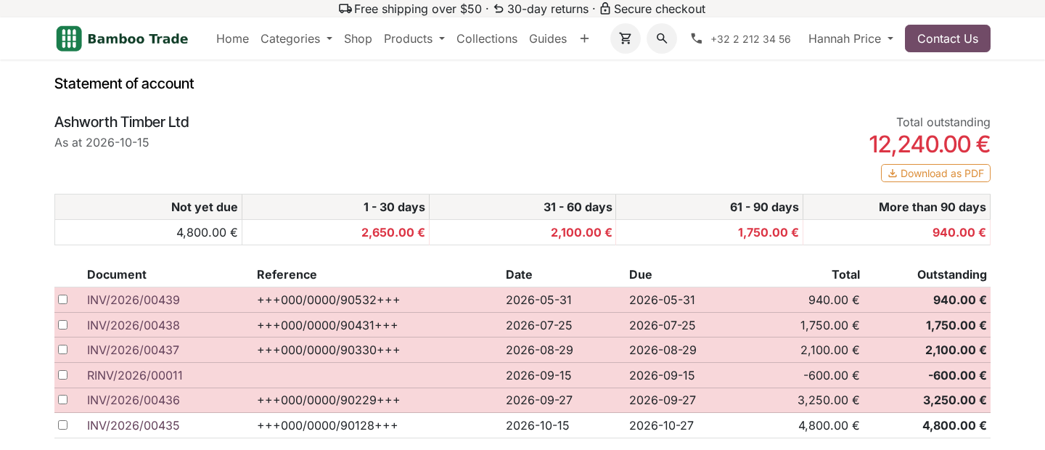Select the reference +++000/0000/90532+++
The width and height of the screenshot is (1045, 450).
tap(329, 300)
